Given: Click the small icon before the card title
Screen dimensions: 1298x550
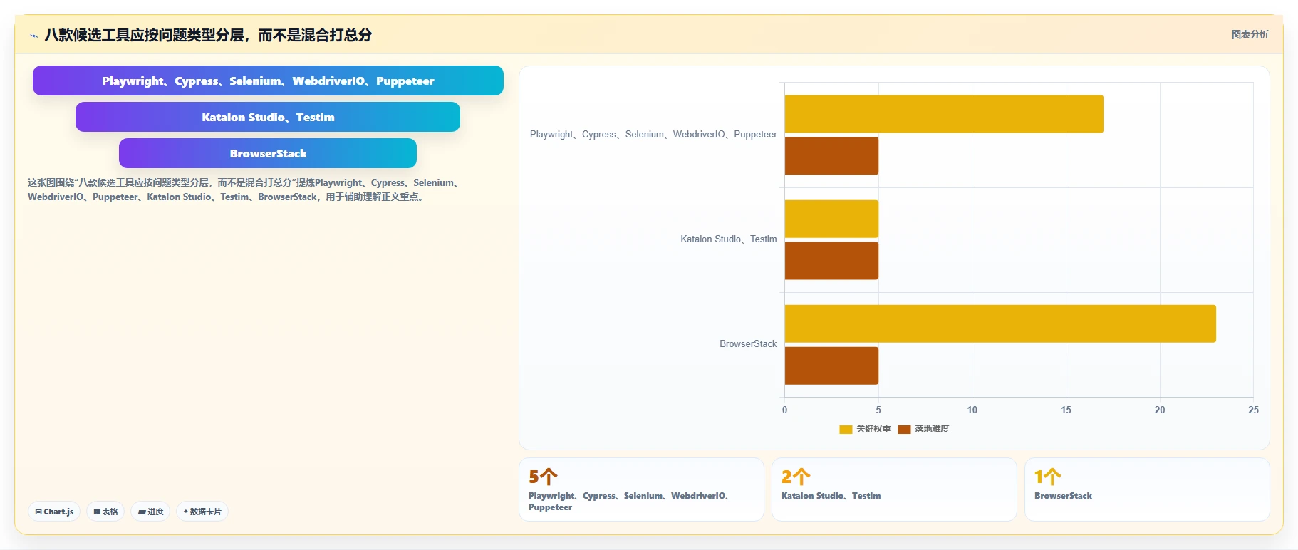Looking at the screenshot, I should tap(33, 36).
